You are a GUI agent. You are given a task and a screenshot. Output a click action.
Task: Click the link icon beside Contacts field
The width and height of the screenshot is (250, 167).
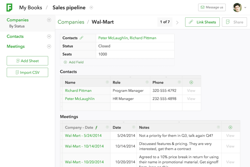coord(82,38)
